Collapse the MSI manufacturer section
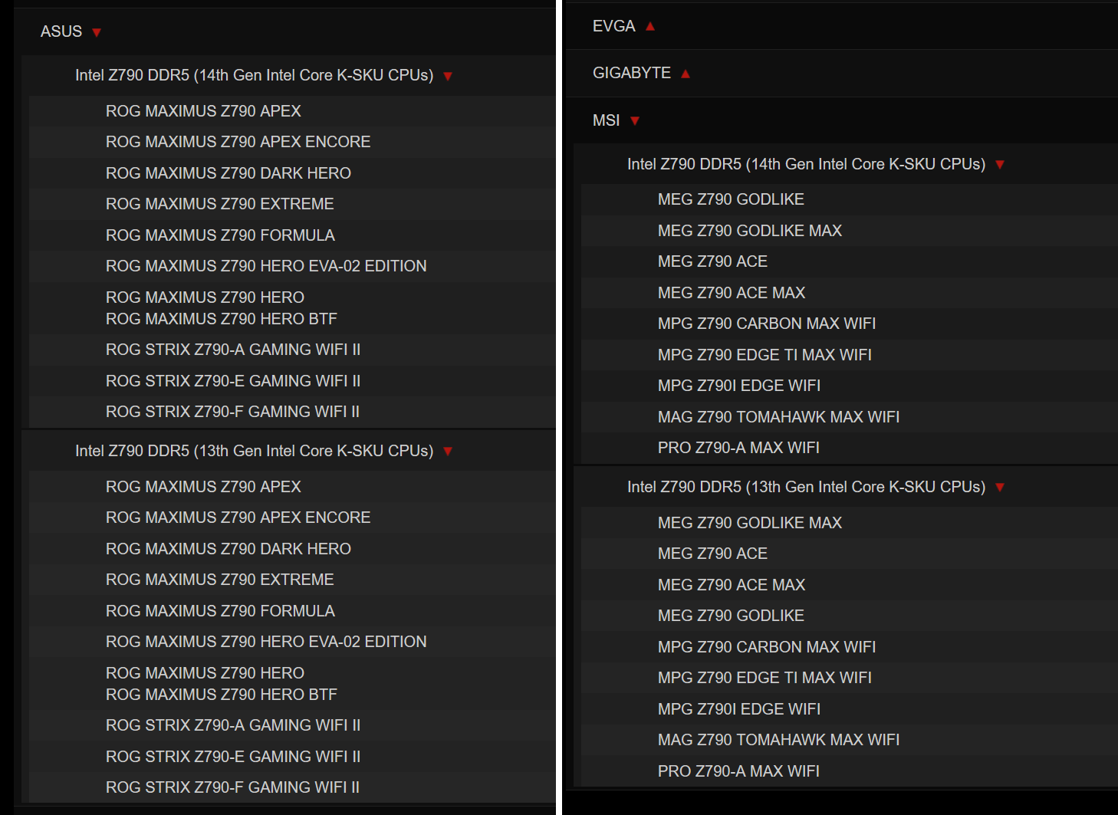 point(635,120)
